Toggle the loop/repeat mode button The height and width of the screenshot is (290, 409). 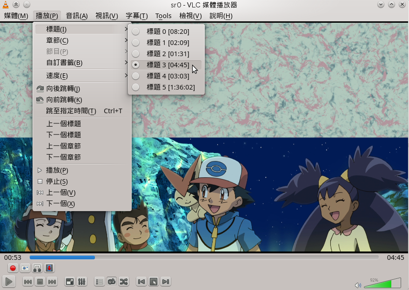coord(112,282)
